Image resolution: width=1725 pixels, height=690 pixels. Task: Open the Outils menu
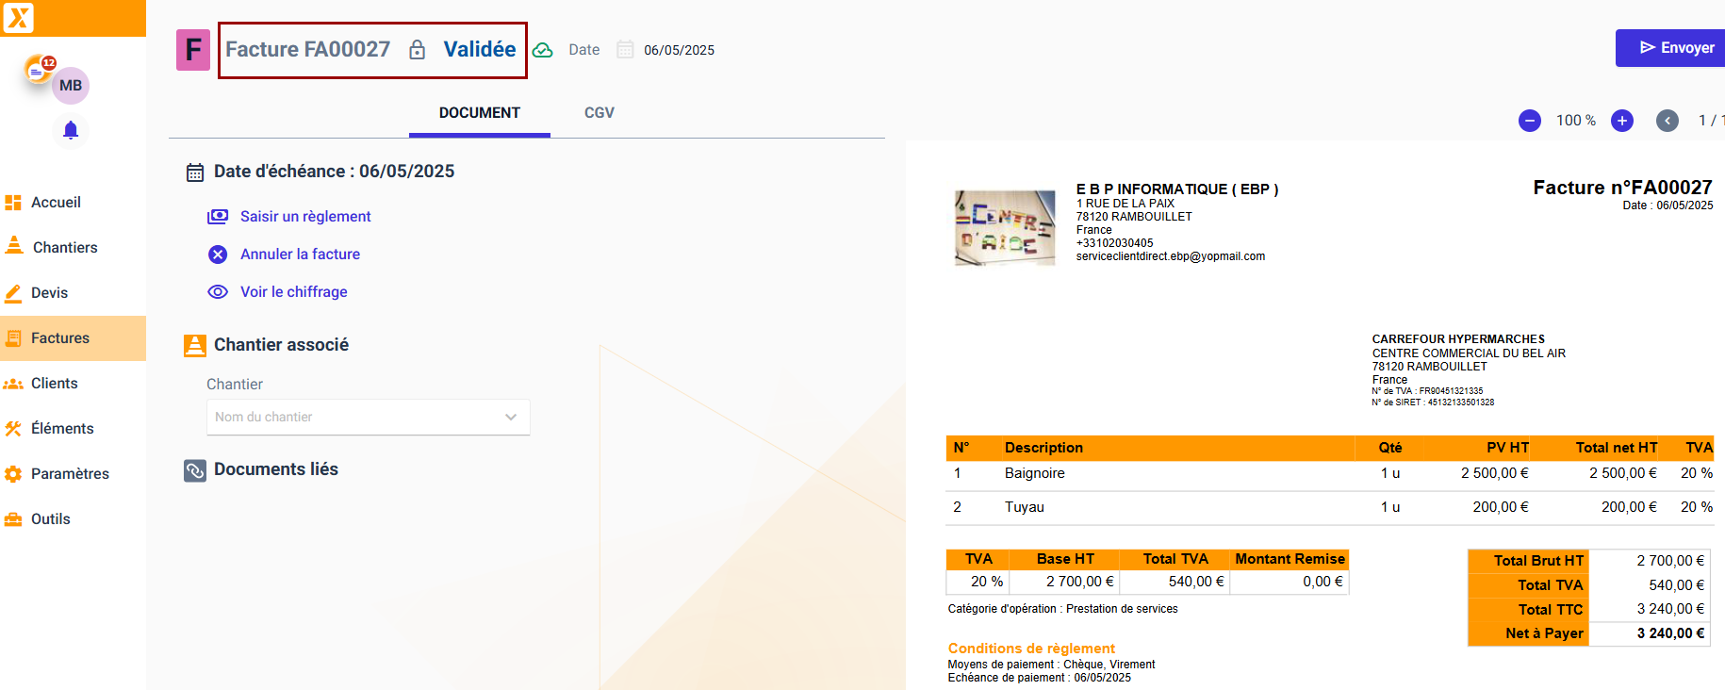[50, 519]
